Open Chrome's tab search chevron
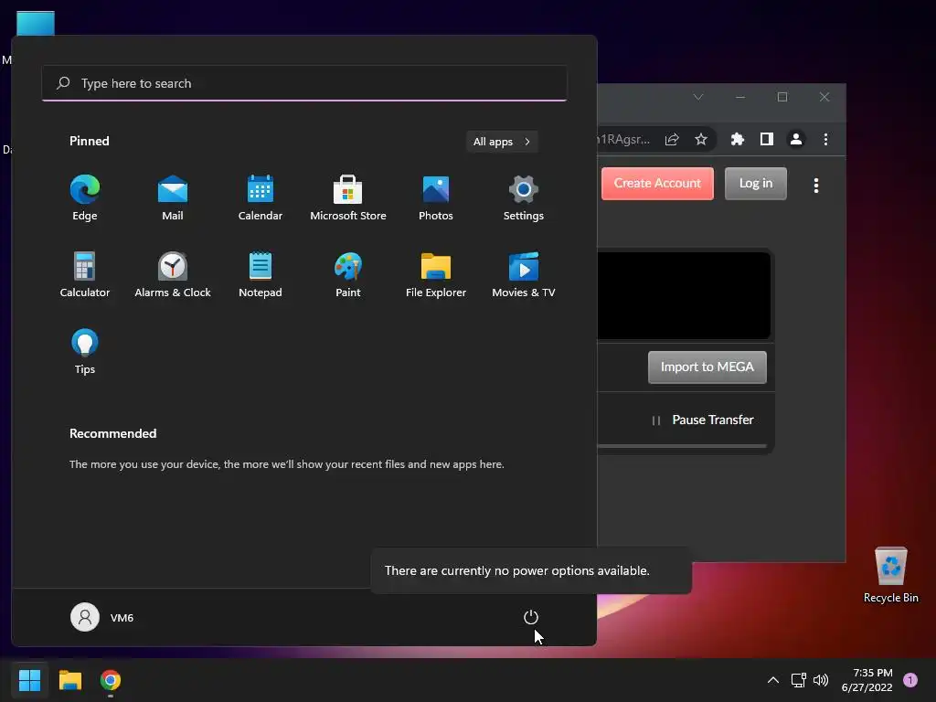The height and width of the screenshot is (702, 936). pyautogui.click(x=697, y=97)
